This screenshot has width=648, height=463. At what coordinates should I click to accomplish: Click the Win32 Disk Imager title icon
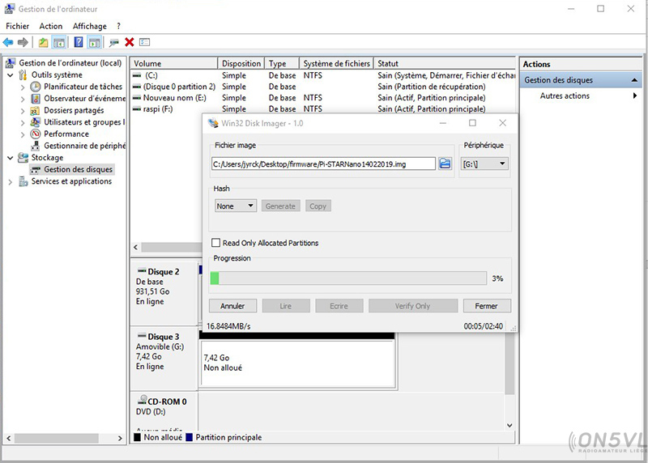pyautogui.click(x=213, y=123)
